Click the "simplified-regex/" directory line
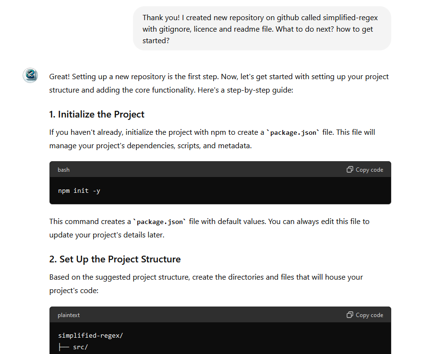 coord(90,335)
